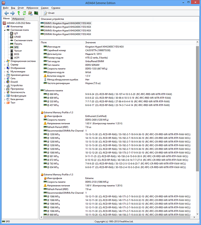This screenshot has width=201, height=225.
Task: Open the Справка menu
Action: pyautogui.click(x=56, y=8)
